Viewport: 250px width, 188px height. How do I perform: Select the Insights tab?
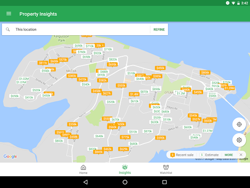tap(125, 169)
